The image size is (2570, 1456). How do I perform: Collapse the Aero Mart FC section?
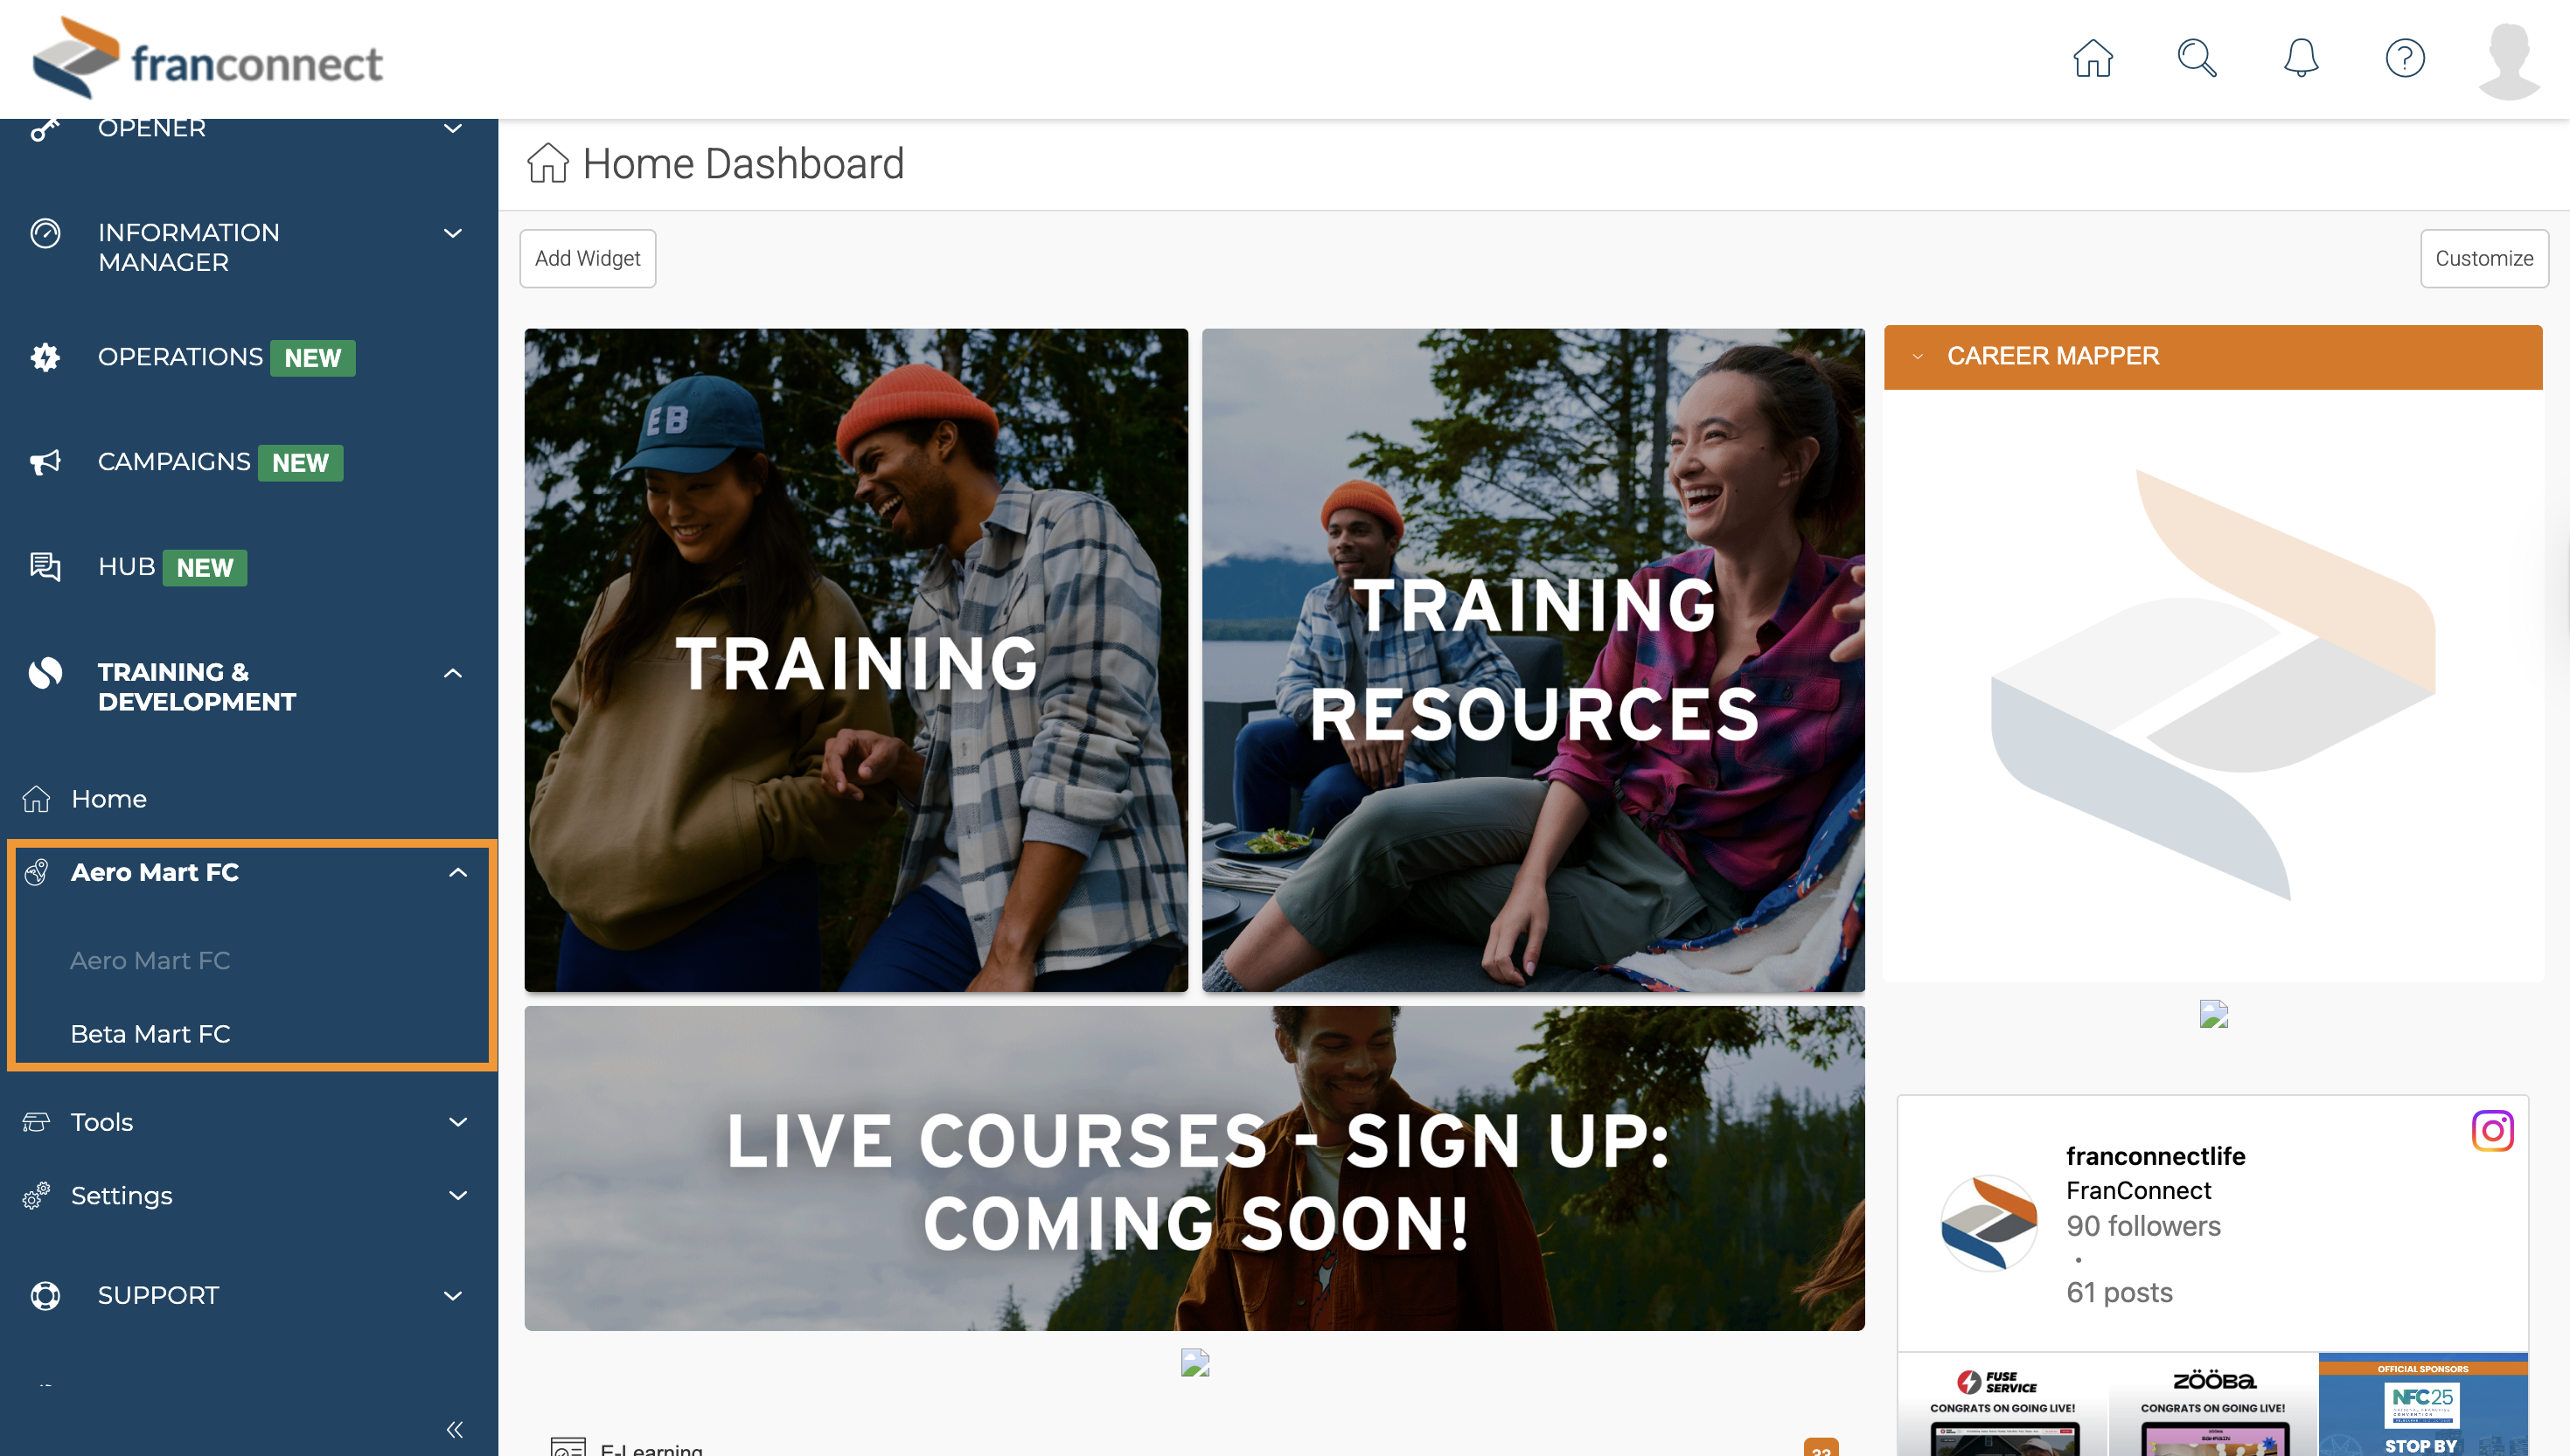tap(458, 872)
